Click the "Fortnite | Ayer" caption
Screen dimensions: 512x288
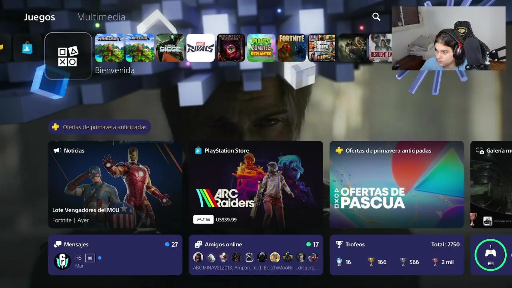70,220
